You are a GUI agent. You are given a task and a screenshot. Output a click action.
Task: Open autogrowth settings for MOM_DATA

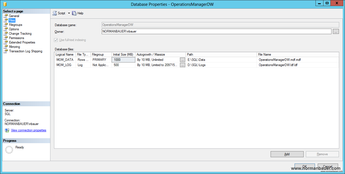click(182, 60)
